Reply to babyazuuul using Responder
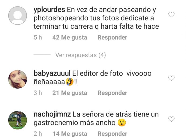This screenshot has height=139, width=186. pos(112,93)
